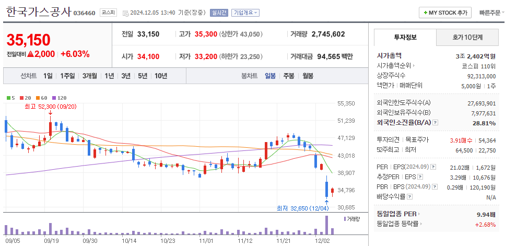Screen dimensions: 505x246
Task: Click help icon next to PBR BPS(2024.09)
Action: tap(435, 187)
